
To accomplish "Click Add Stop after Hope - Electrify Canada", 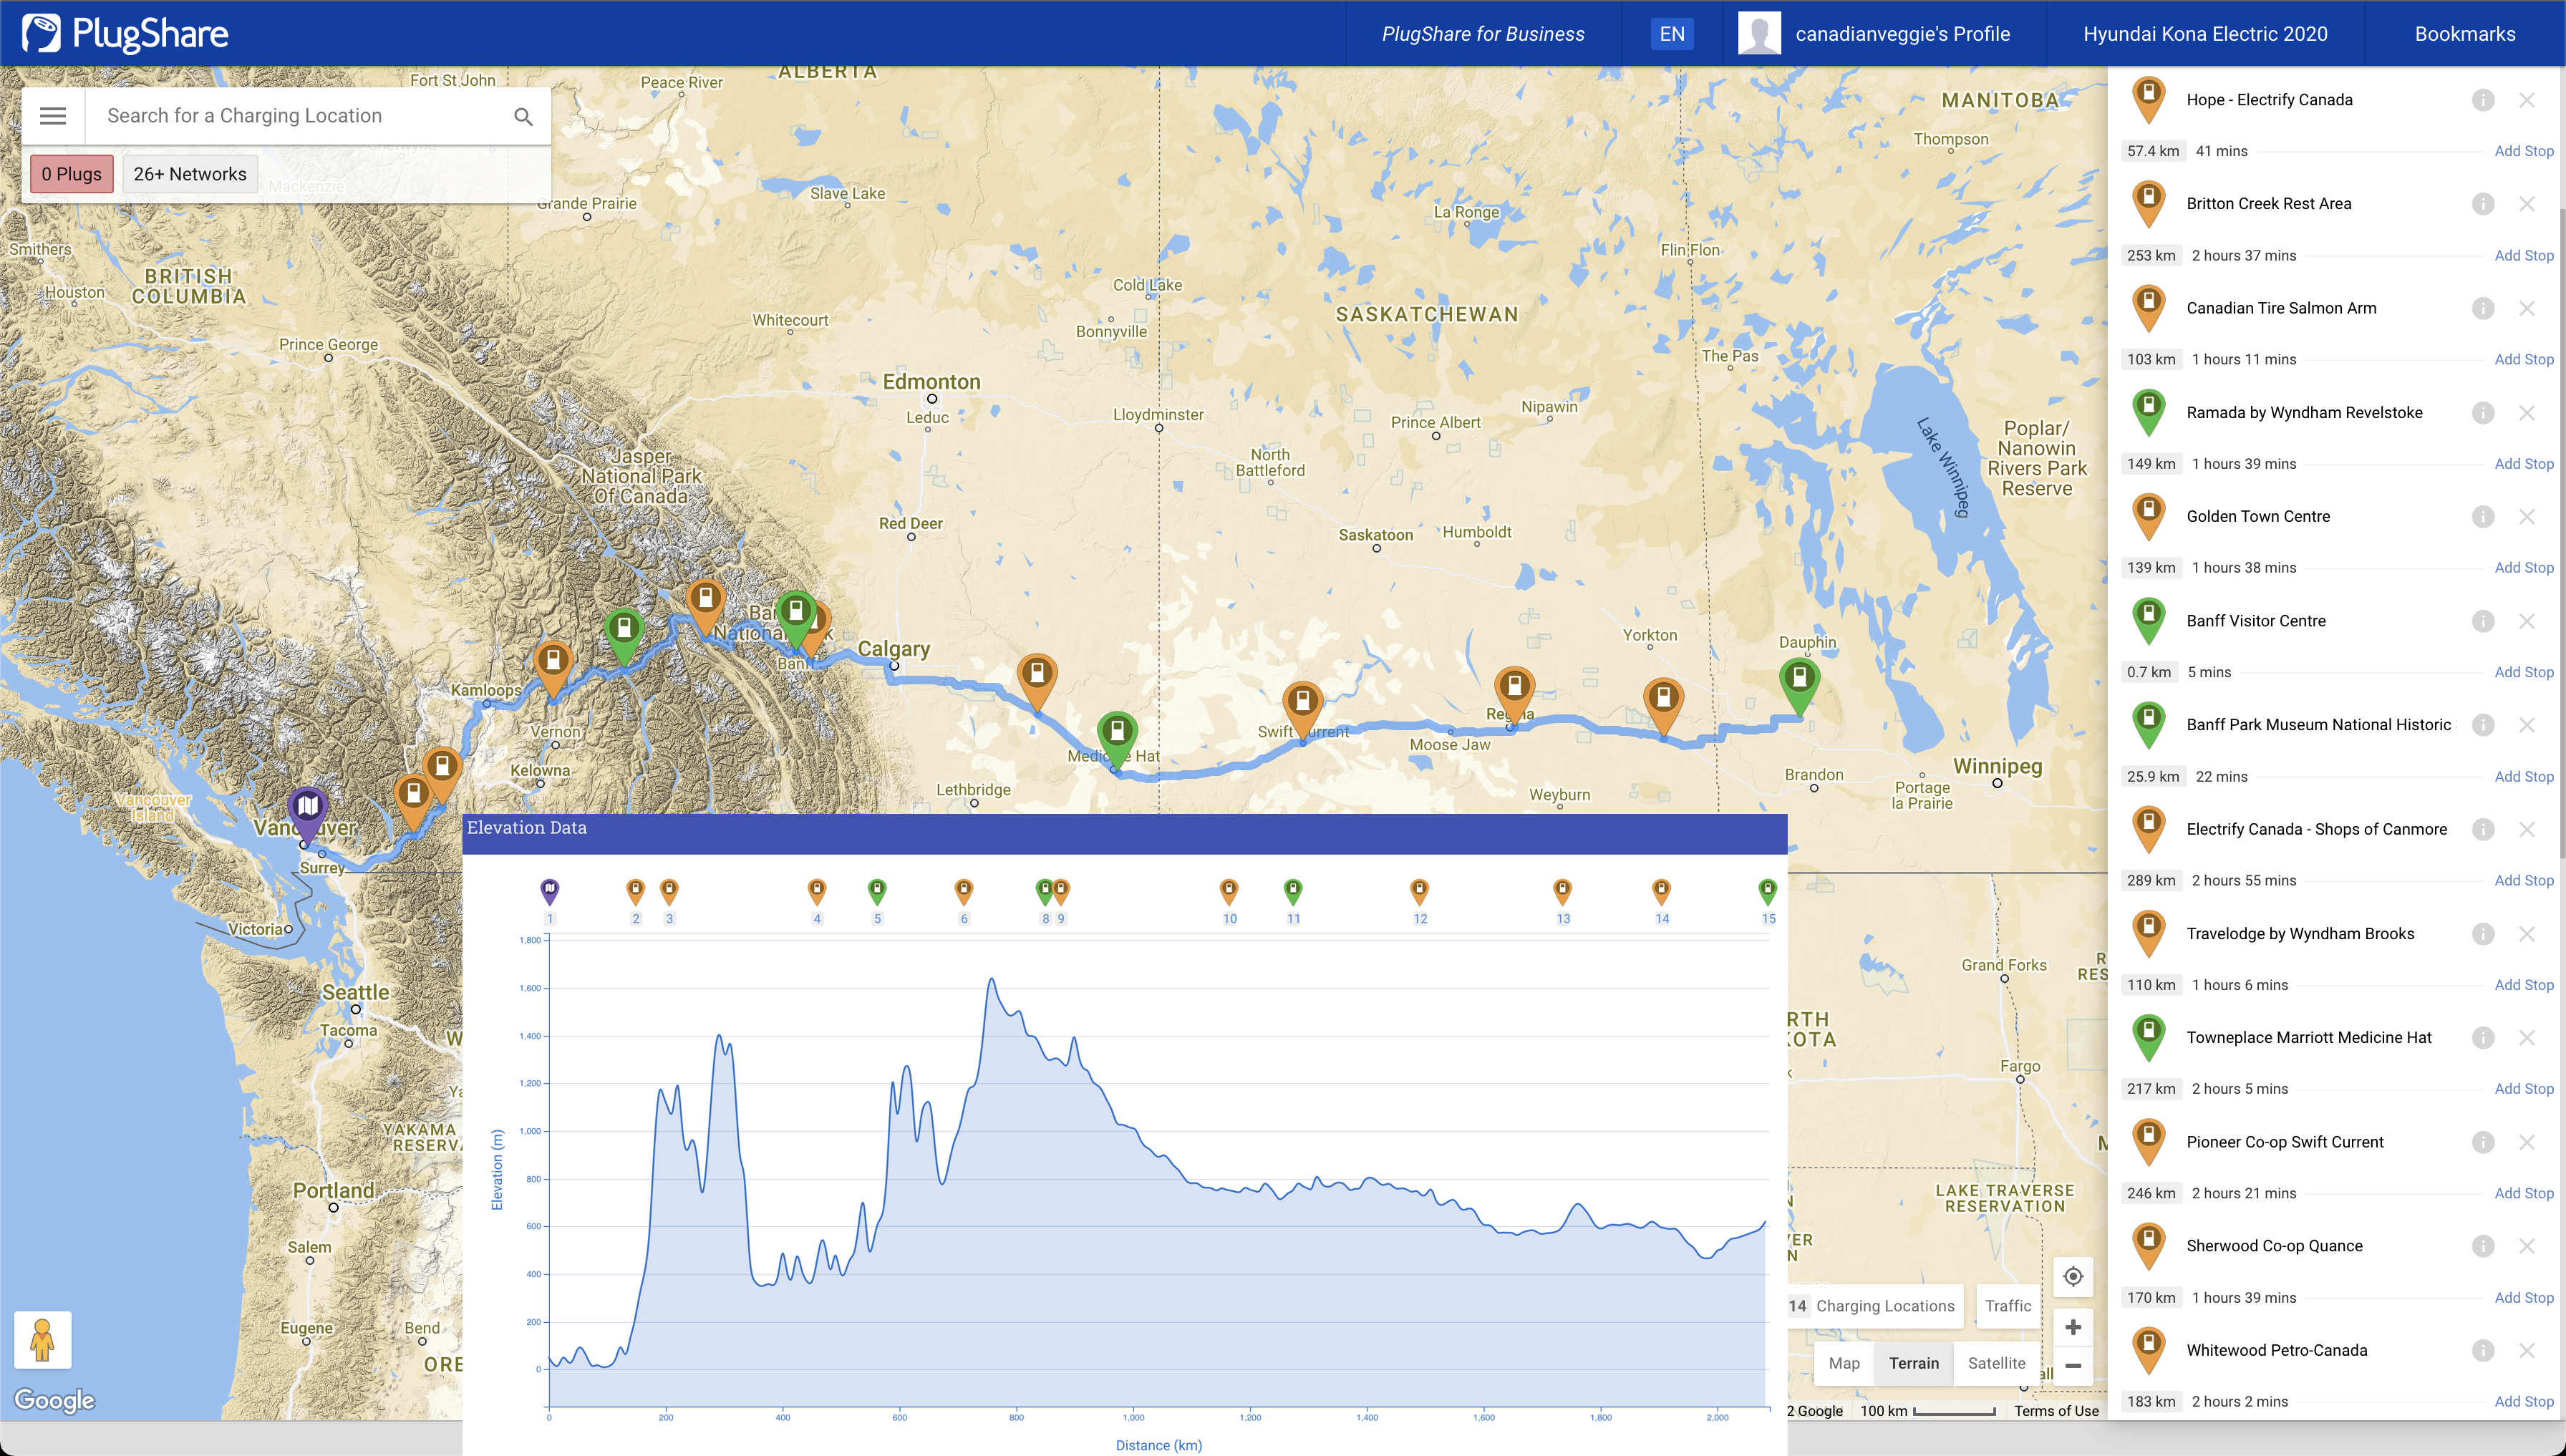I will [2523, 151].
